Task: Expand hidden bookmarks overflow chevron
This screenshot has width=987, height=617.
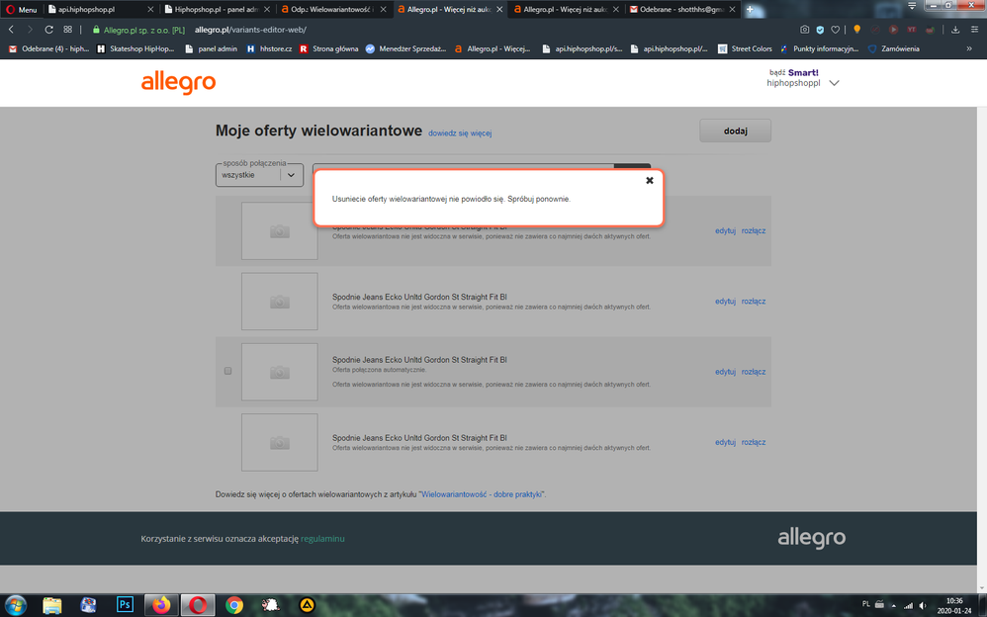Action: pyautogui.click(x=969, y=48)
